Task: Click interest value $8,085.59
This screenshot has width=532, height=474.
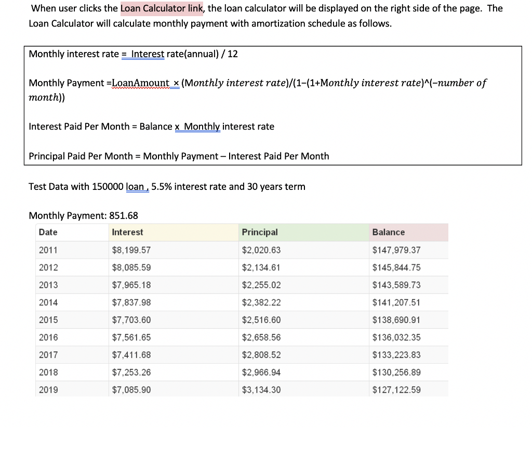Action: tap(131, 268)
